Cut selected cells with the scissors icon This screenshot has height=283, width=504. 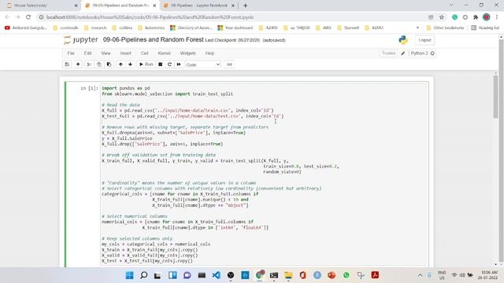pyautogui.click(x=89, y=64)
